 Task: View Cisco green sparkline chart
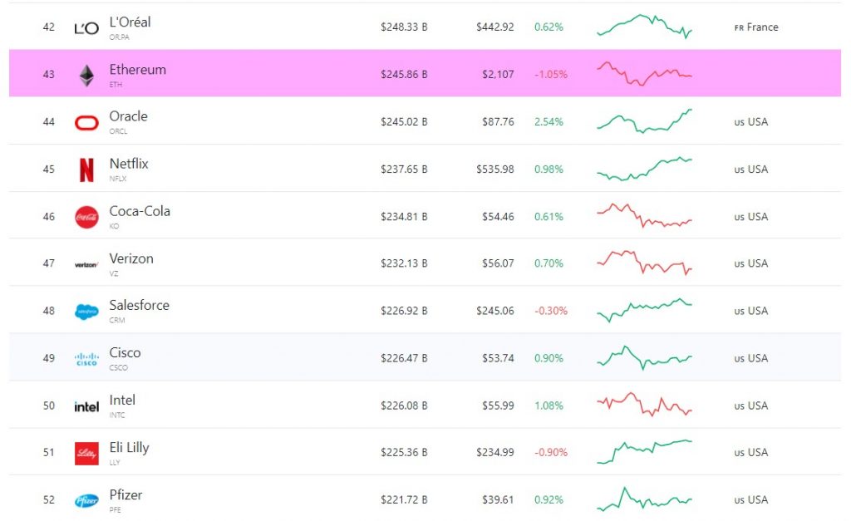point(644,357)
